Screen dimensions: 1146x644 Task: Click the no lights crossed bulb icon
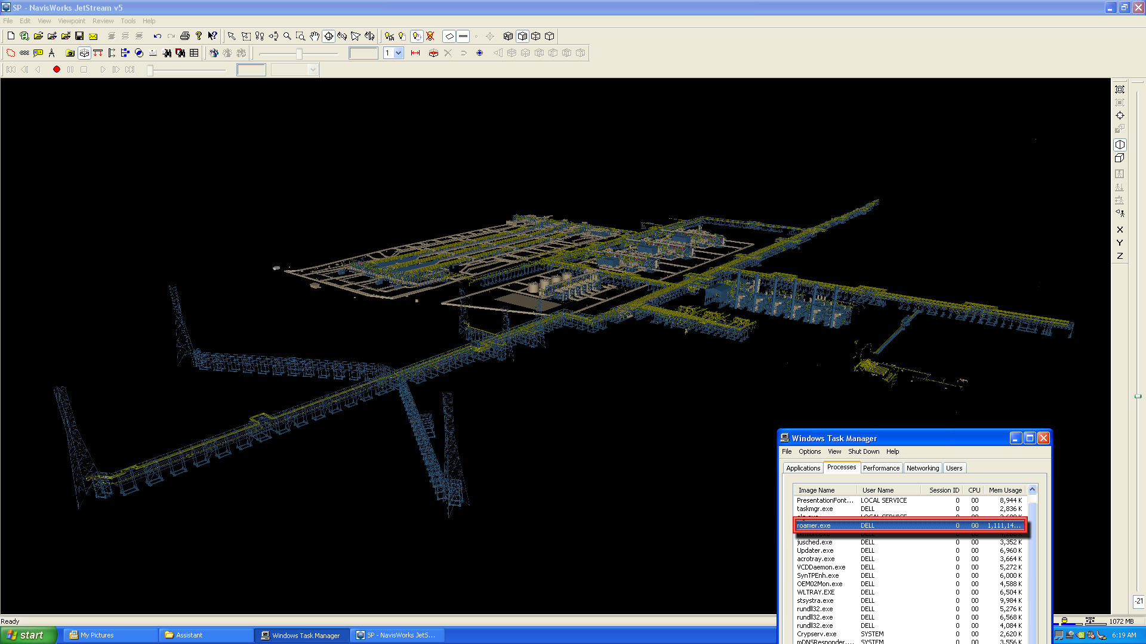coord(430,36)
